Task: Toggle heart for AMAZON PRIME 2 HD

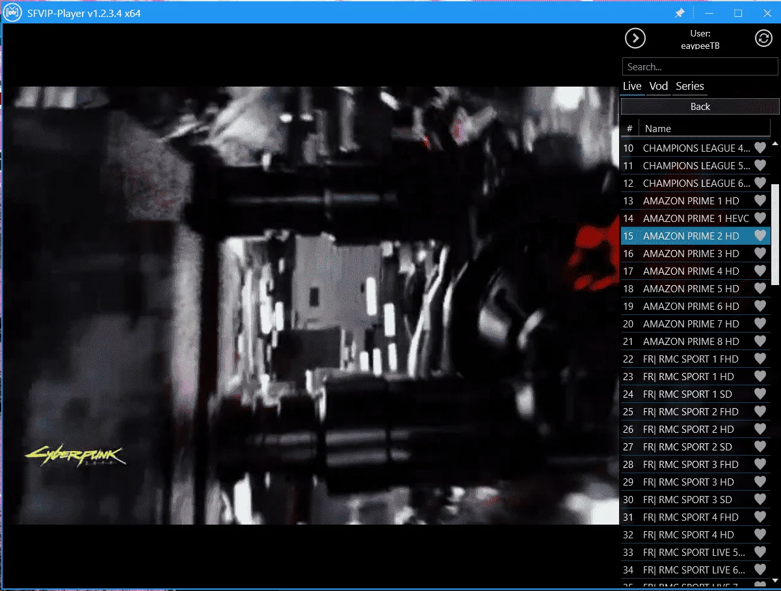Action: click(x=760, y=236)
